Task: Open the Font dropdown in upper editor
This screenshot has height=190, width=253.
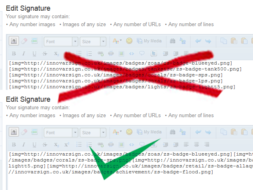Action: 61,42
